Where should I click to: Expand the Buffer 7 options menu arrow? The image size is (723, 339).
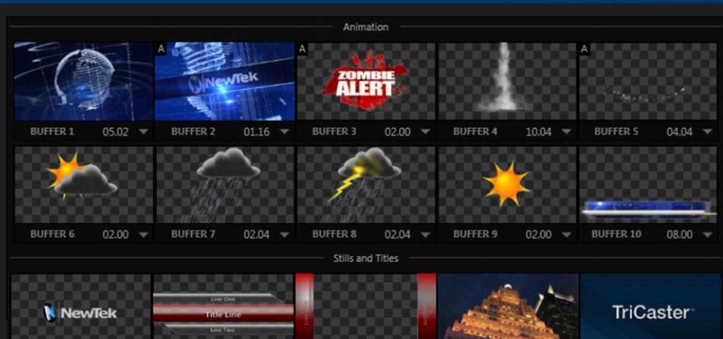point(284,235)
